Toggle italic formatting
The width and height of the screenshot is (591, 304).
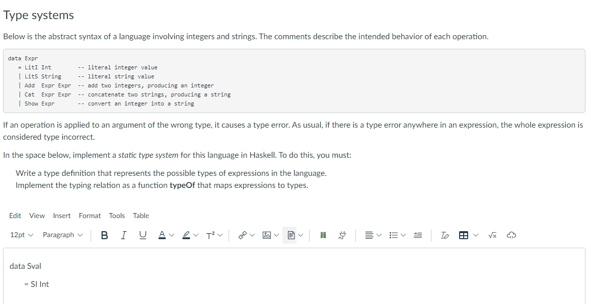click(123, 235)
